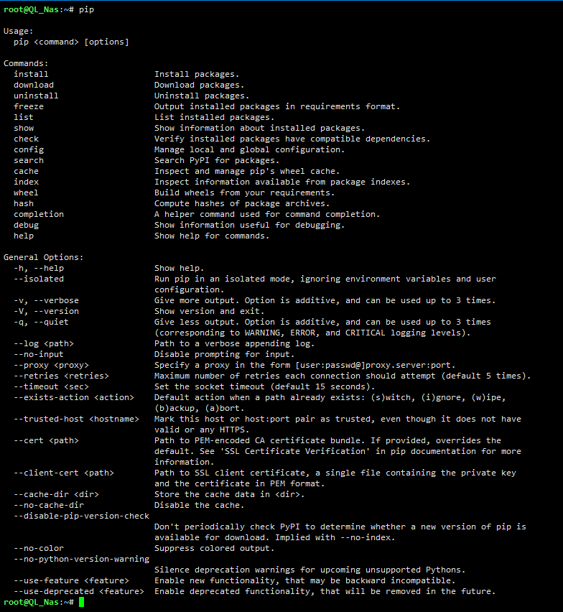Click the '--no-python-version-warning' option
The image size is (563, 612).
point(81,560)
